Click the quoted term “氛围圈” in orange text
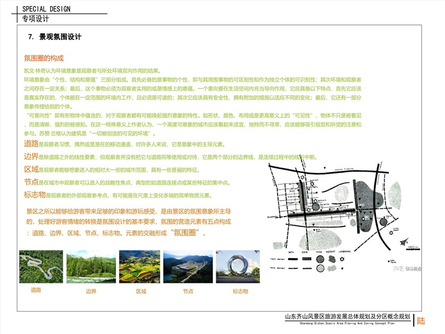This screenshot has height=334, width=445. pos(185,233)
